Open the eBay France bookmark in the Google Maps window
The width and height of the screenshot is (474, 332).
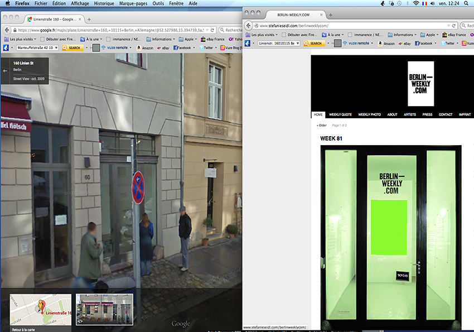(x=212, y=39)
